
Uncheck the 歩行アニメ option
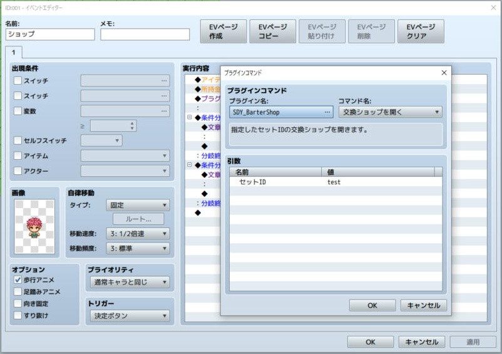18,279
